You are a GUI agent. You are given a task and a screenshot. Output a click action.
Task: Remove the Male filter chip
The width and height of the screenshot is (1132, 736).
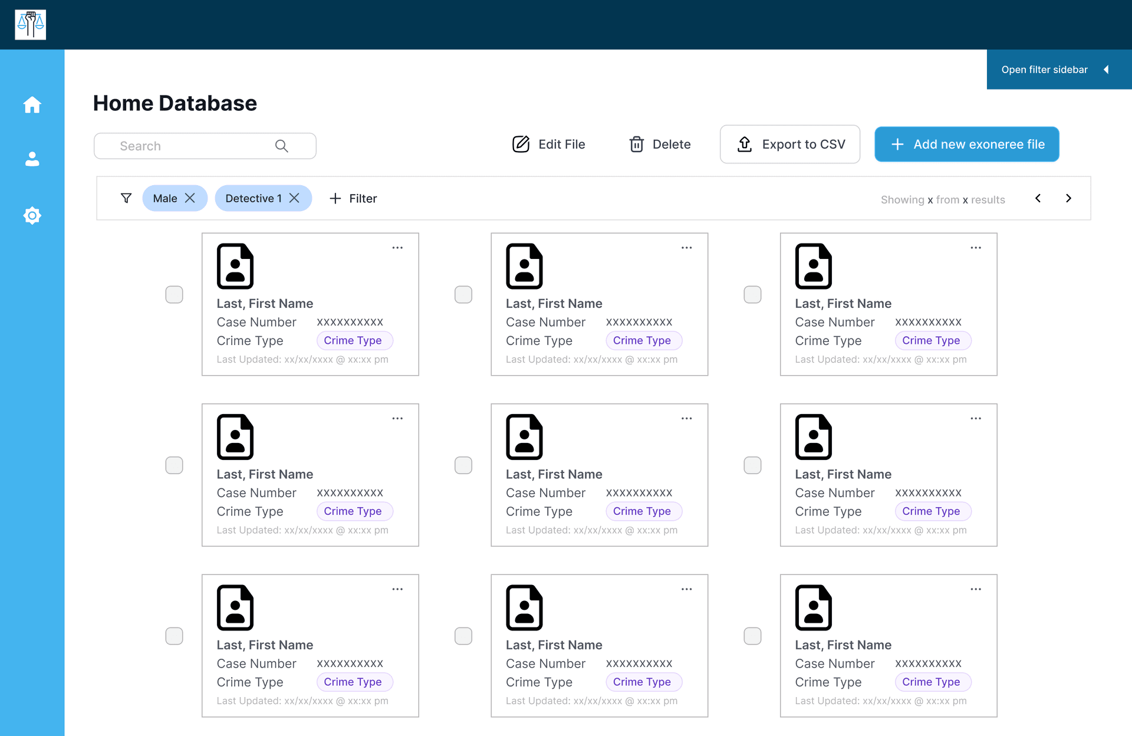click(x=190, y=198)
